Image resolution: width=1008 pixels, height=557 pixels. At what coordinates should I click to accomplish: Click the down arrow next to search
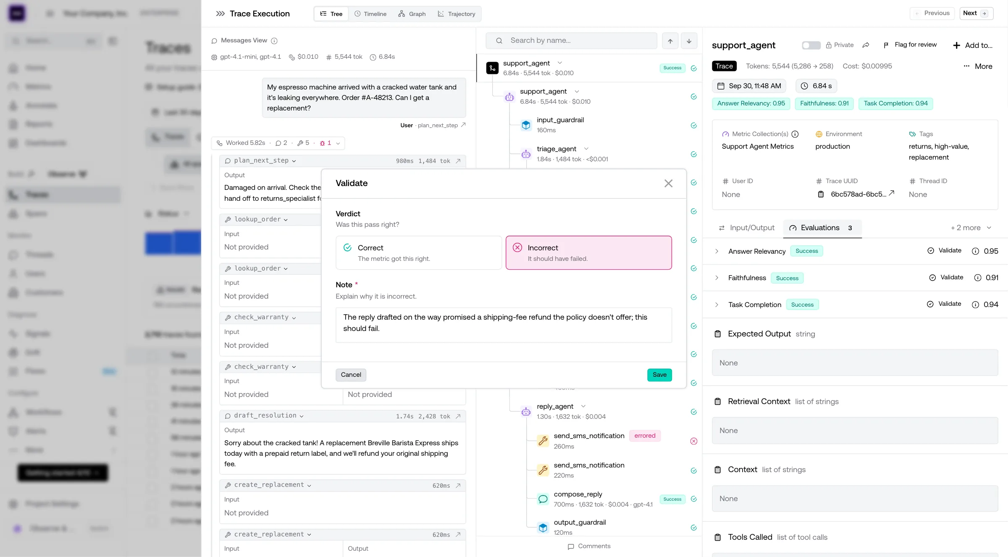point(689,41)
